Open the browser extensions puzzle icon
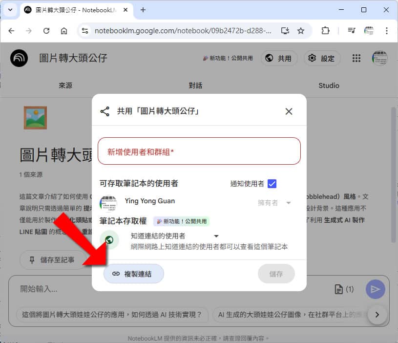This screenshot has height=343, width=398. click(x=325, y=31)
